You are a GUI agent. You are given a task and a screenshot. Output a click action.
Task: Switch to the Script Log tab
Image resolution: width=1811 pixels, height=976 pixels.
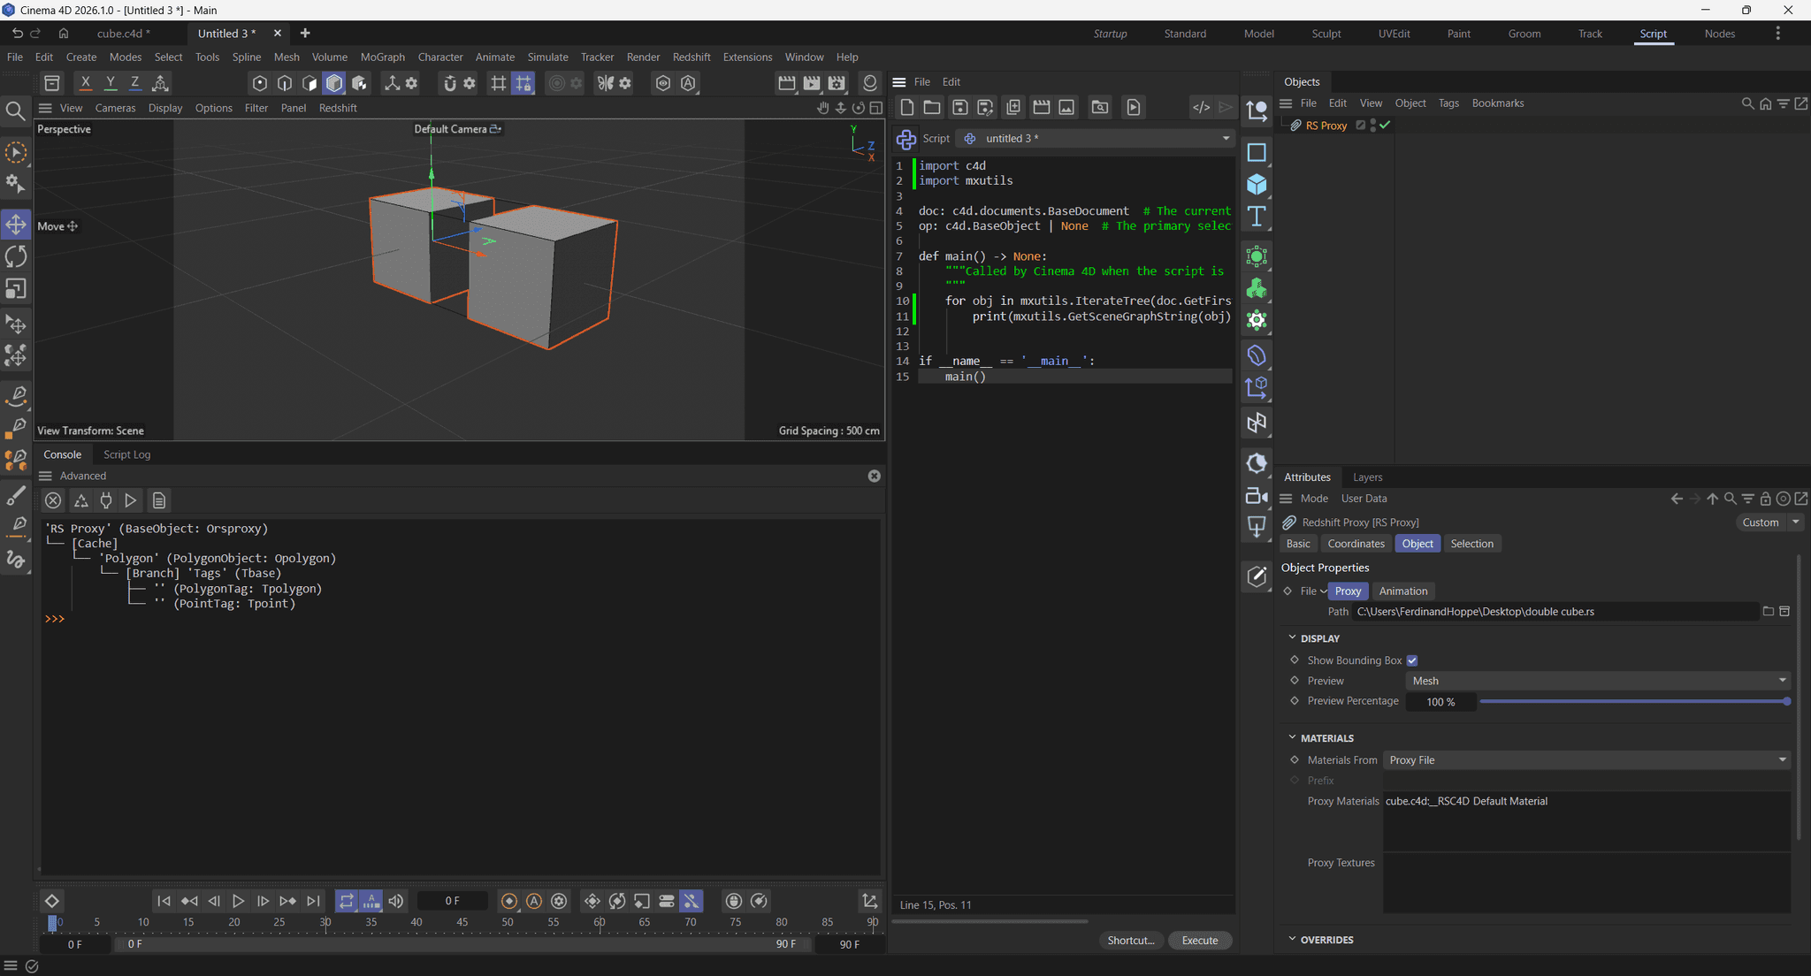click(x=126, y=454)
